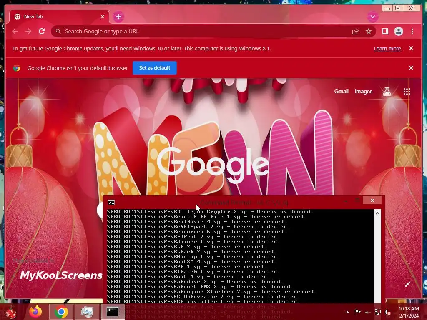Click Command Prompt scrollbar up arrow

(377, 213)
